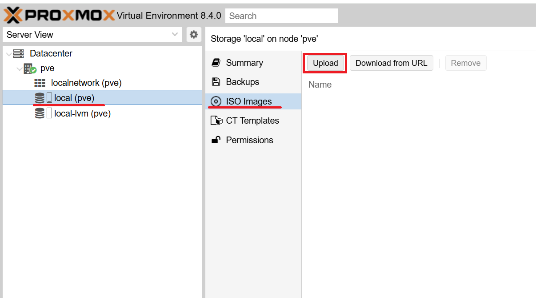The width and height of the screenshot is (536, 298).
Task: Click the localnetwork grid icon
Action: [x=40, y=83]
